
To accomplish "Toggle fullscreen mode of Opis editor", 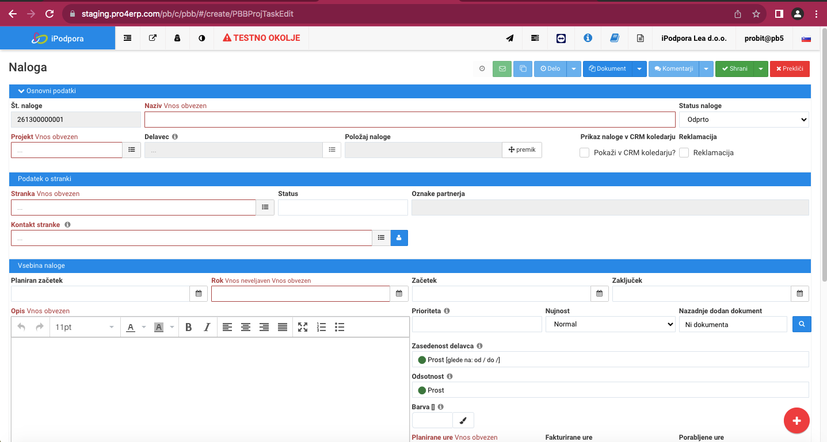I will (x=303, y=327).
